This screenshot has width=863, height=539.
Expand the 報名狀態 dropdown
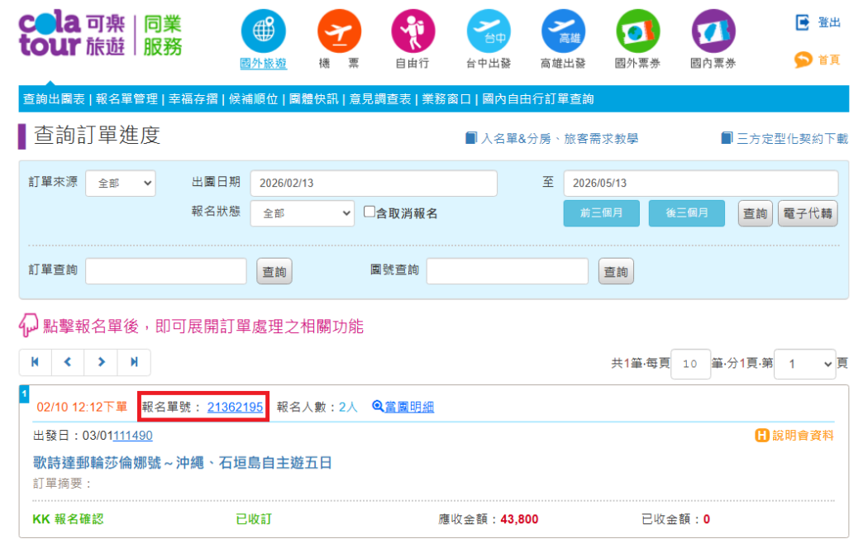pyautogui.click(x=302, y=213)
